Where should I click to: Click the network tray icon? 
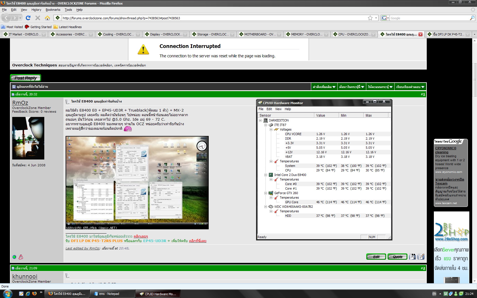pos(451,294)
